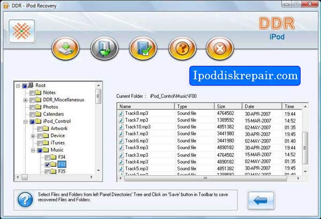Toggle the Root checkbox
The height and width of the screenshot is (219, 321).
[25, 86]
